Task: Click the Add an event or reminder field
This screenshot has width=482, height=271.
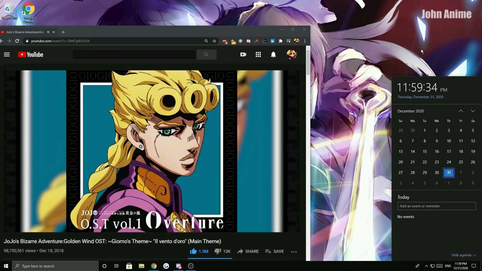Action: [x=436, y=206]
